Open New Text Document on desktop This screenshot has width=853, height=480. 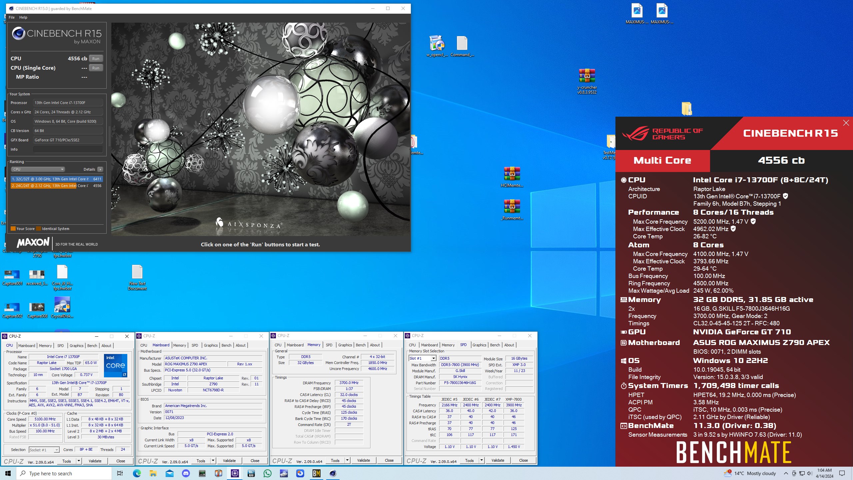click(x=137, y=277)
